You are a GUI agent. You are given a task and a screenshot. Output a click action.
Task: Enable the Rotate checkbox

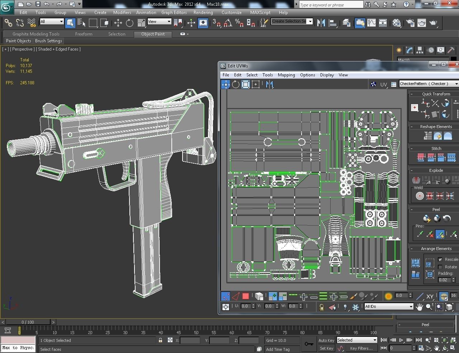point(440,267)
